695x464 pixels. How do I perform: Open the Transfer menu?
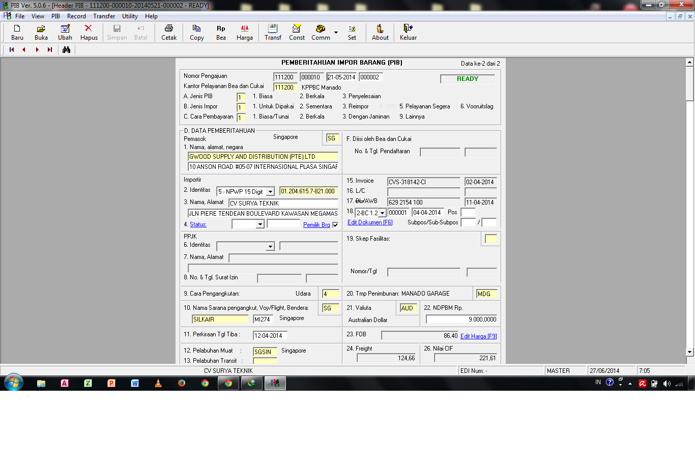pos(104,16)
